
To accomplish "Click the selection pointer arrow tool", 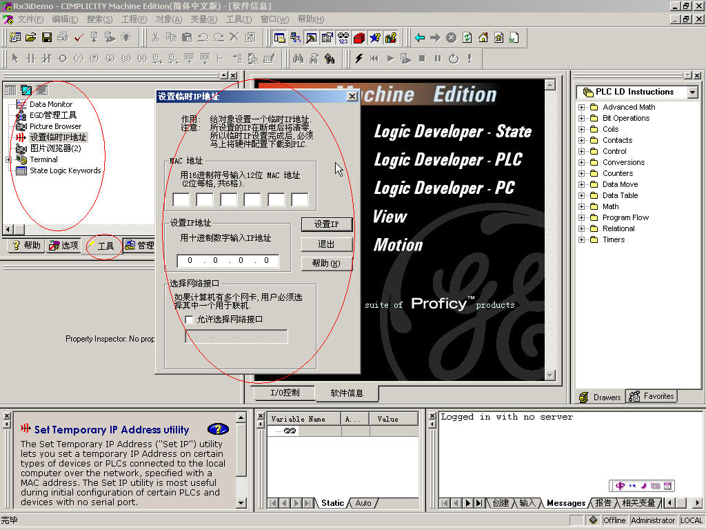I will click(15, 59).
